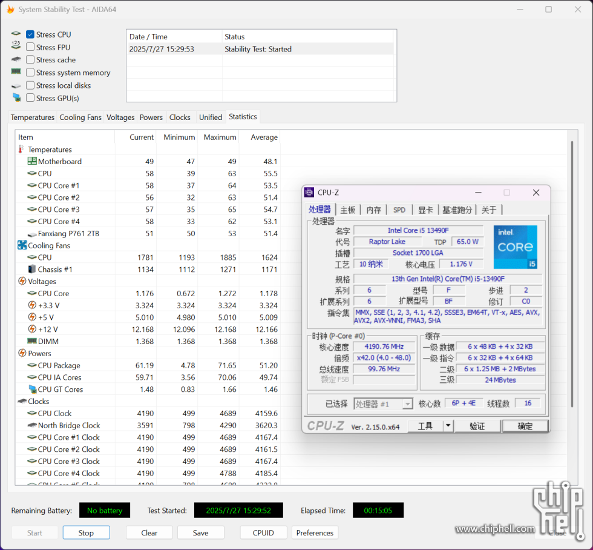Click the Intel Core i5 logo badge
This screenshot has width=593, height=550.
[516, 247]
